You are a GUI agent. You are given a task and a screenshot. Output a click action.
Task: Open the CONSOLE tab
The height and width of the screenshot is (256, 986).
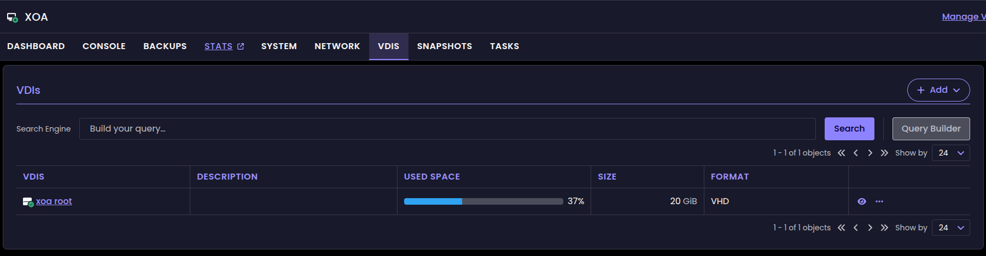(104, 46)
